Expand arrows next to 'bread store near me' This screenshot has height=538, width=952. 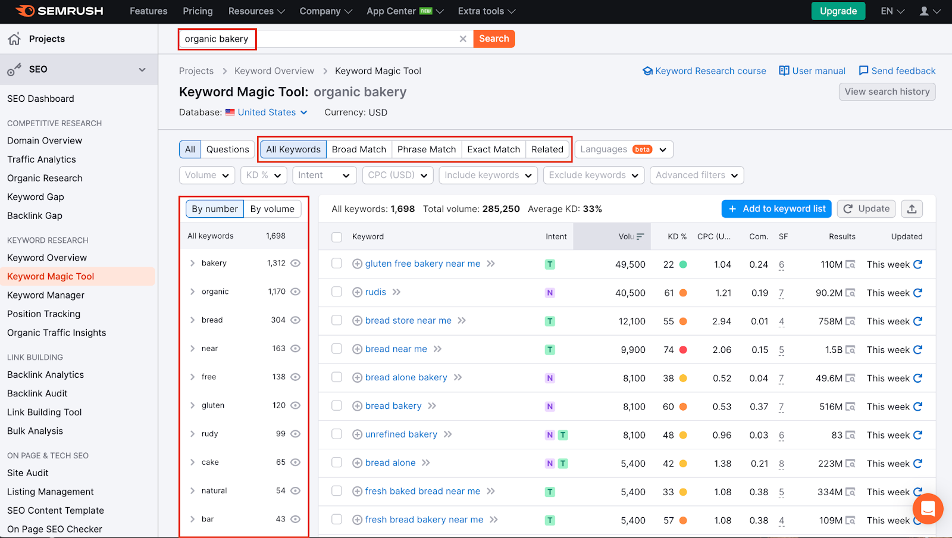coord(462,321)
